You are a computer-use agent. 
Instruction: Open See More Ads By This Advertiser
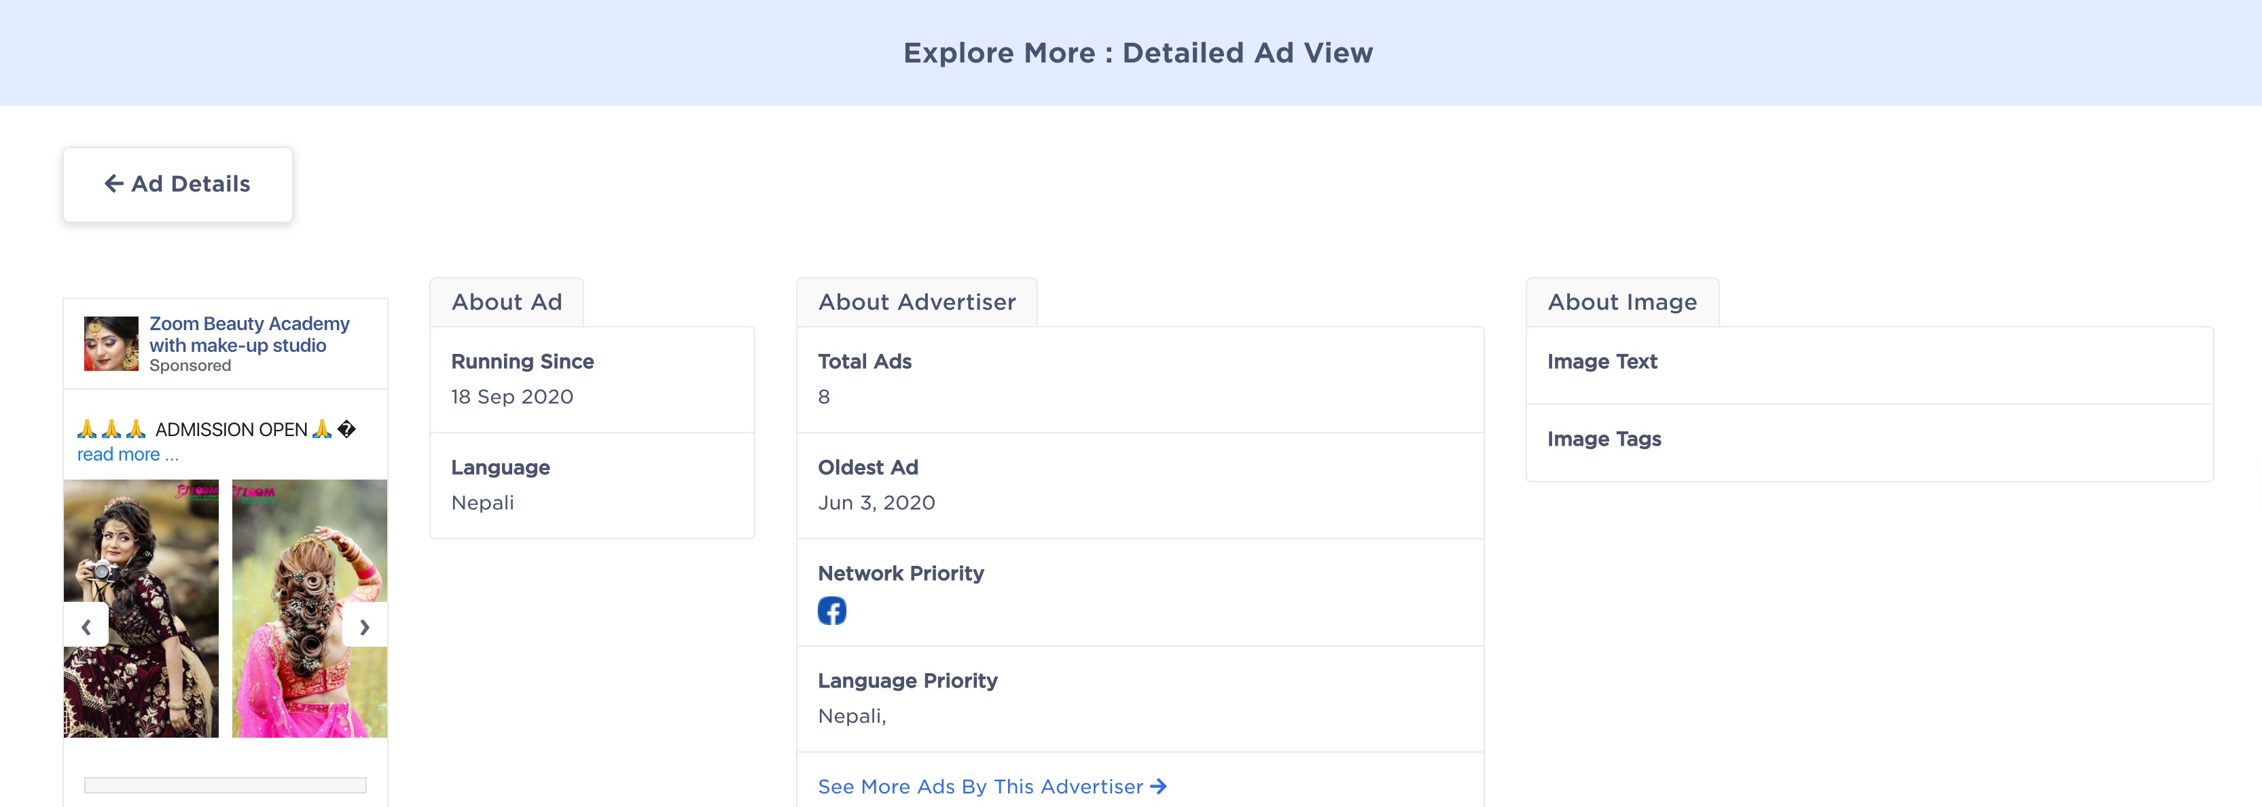[980, 786]
